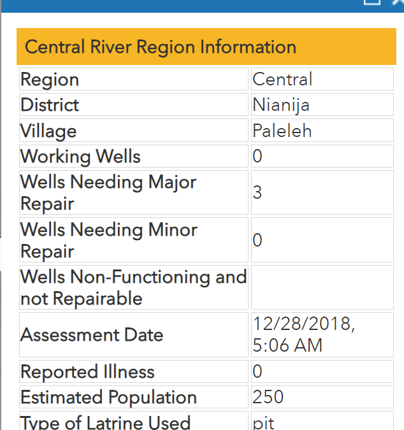The width and height of the screenshot is (404, 430).
Task: Select the Working Wells label cell
Action: click(134, 156)
